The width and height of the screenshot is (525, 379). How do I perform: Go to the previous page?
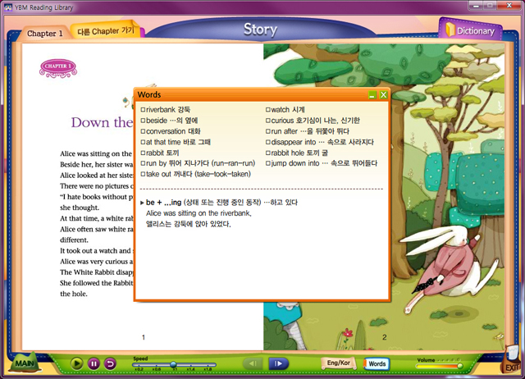pos(255,363)
